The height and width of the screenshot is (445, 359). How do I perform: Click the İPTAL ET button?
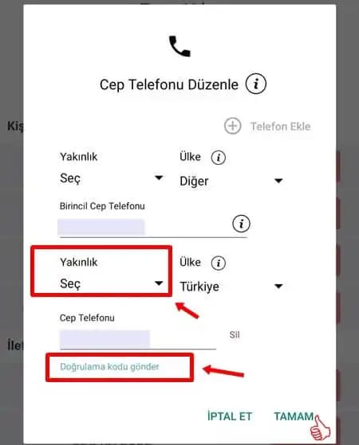230,416
